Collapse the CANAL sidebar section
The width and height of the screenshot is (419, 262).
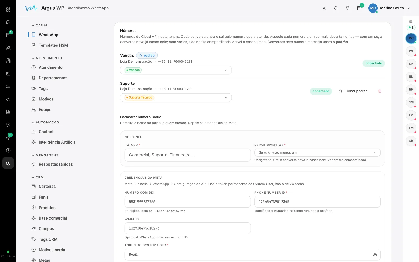40,25
